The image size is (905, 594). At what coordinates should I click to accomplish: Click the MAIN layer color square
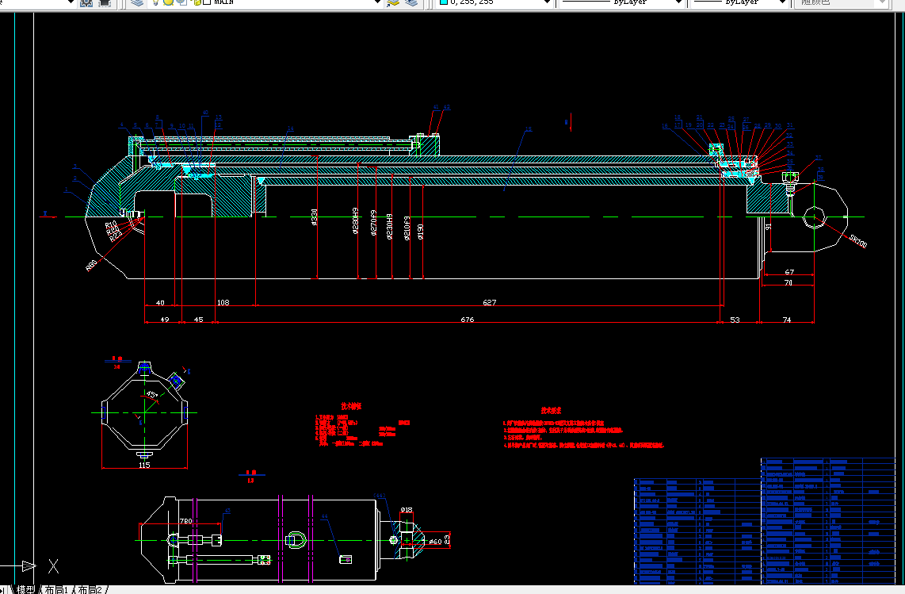pyautogui.click(x=207, y=2)
